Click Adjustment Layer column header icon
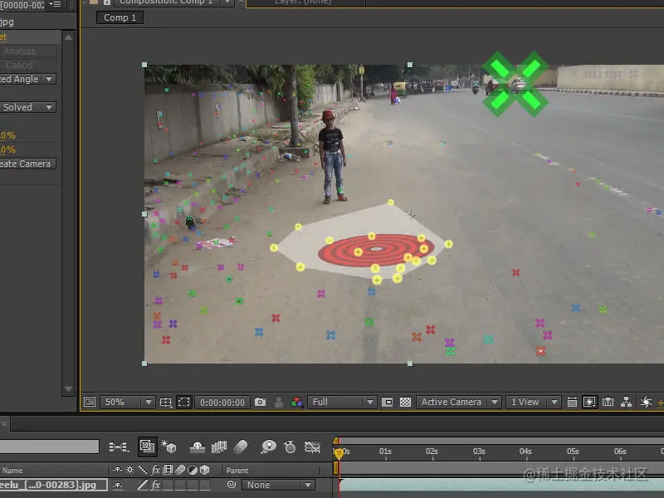Image resolution: width=664 pixels, height=498 pixels. point(193,470)
